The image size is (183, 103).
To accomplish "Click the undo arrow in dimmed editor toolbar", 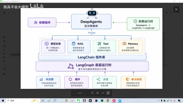I will pos(9,13).
